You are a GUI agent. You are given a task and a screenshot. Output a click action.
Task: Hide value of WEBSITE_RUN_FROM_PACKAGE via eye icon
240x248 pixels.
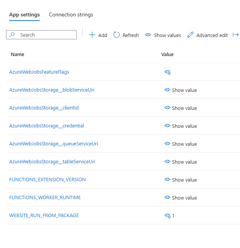click(167, 216)
